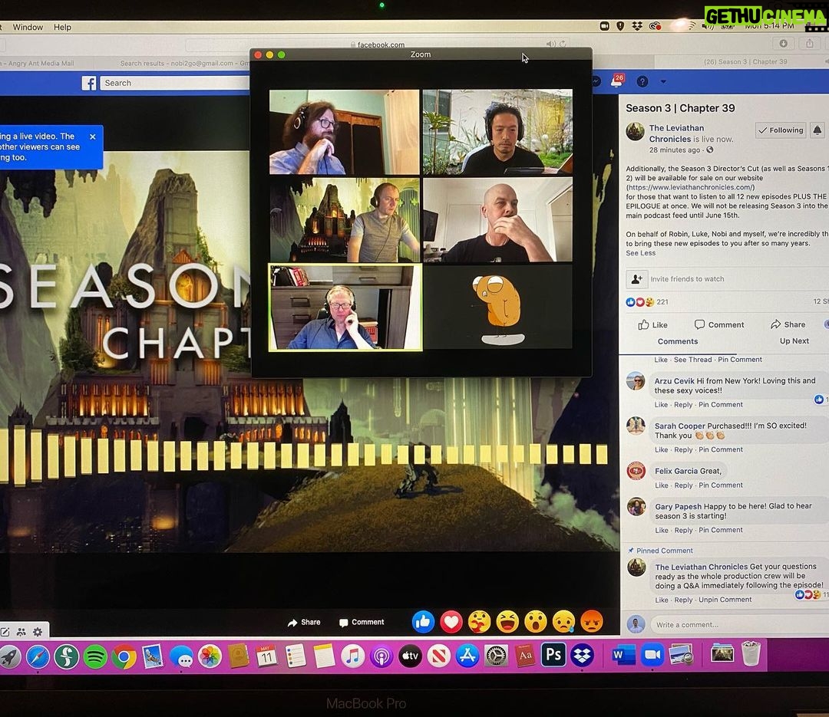
Task: Like Sarah Cooper's comment
Action: click(661, 449)
